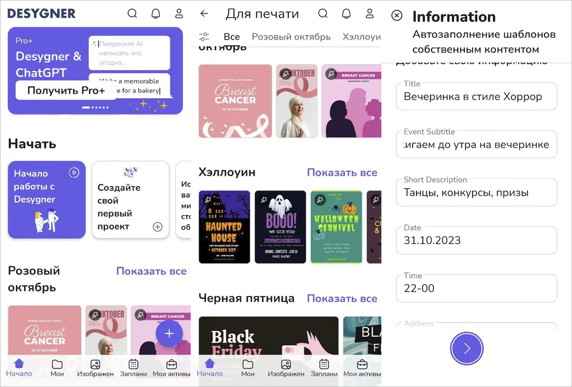This screenshot has height=387, width=572.
Task: Click the Date field showing 31.10.2023
Action: tap(476, 241)
